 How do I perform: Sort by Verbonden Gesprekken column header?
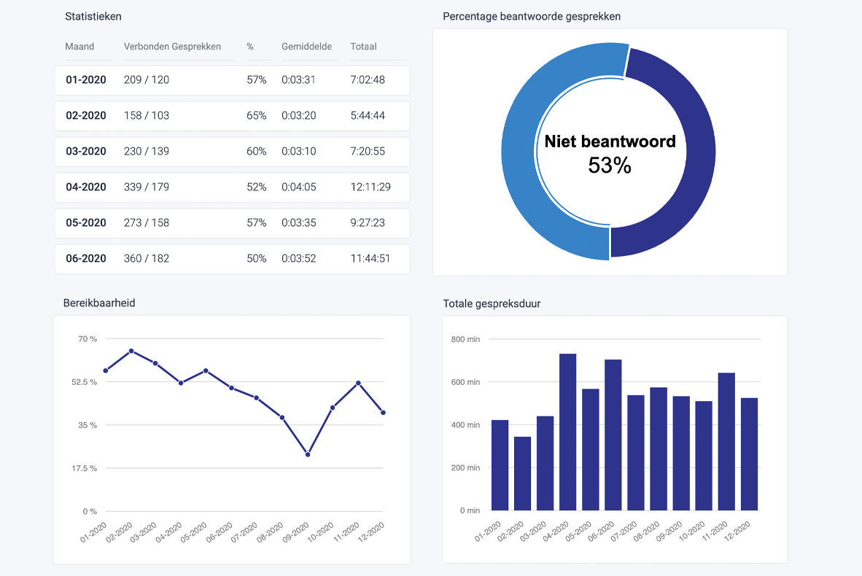point(172,47)
